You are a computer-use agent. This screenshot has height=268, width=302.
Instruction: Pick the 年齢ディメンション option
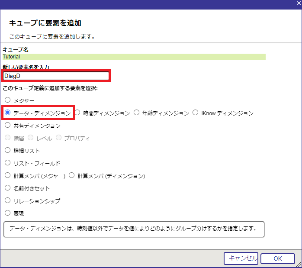(137, 113)
